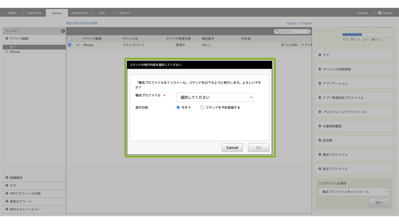Open the 構成プロファイル dropdown in dialog

(215, 97)
